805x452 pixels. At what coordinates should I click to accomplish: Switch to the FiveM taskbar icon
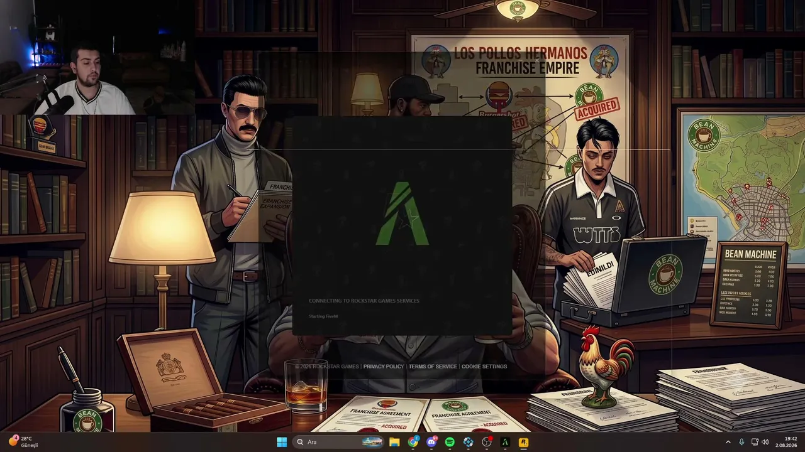click(504, 442)
